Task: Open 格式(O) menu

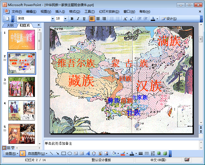Action: click(x=74, y=12)
